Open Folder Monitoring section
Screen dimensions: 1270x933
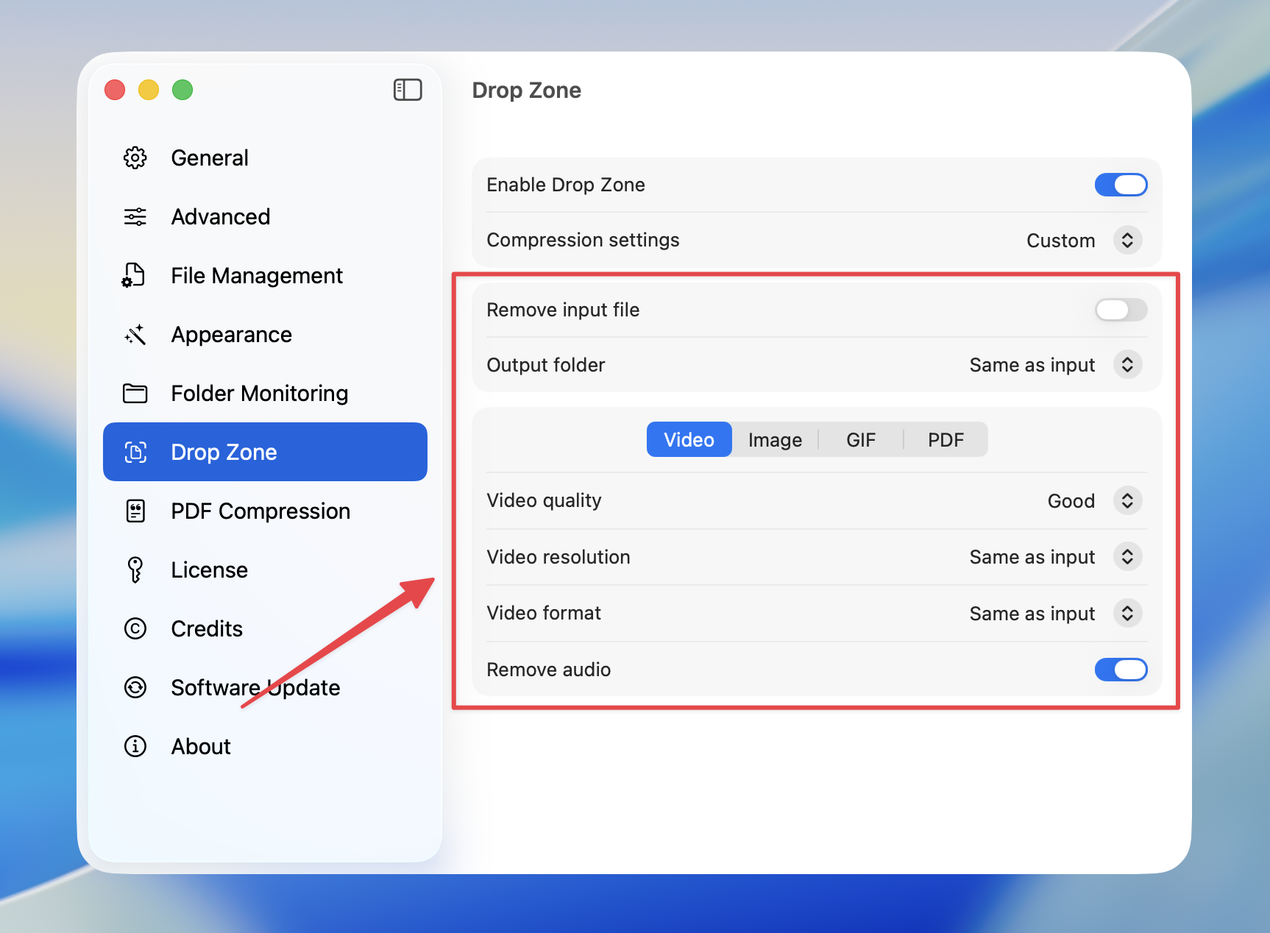click(265, 393)
